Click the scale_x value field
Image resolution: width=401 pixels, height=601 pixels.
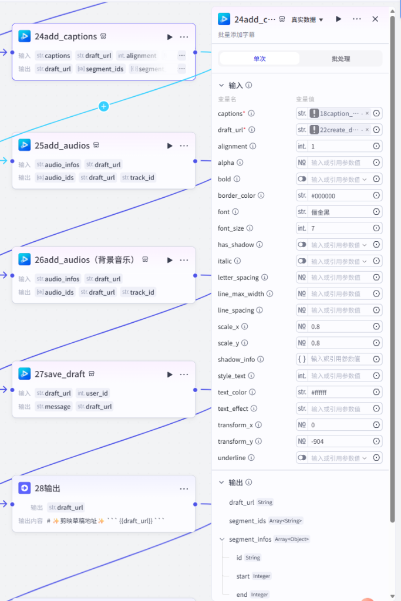[340, 326]
